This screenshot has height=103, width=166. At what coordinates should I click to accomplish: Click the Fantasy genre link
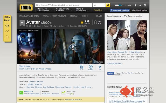[61, 26]
